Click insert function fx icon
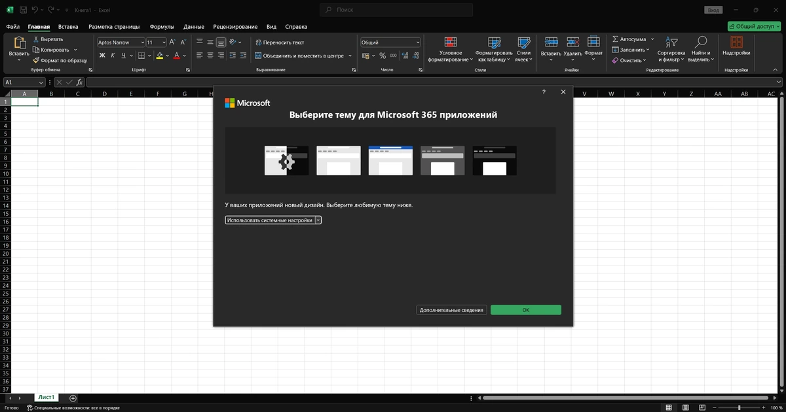 pos(80,82)
